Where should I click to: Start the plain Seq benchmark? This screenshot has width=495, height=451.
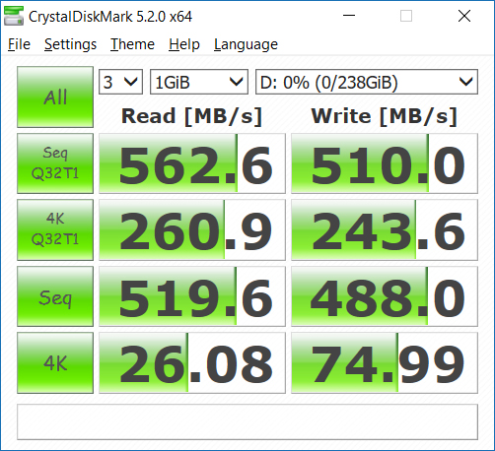[x=55, y=296]
